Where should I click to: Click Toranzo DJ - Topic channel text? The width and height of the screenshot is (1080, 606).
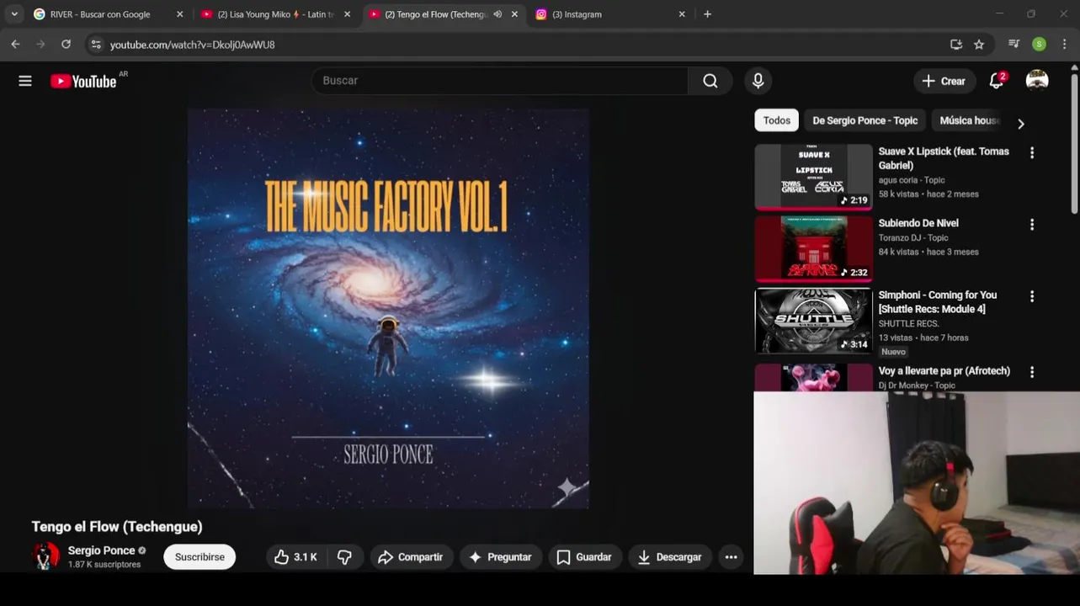(x=913, y=238)
